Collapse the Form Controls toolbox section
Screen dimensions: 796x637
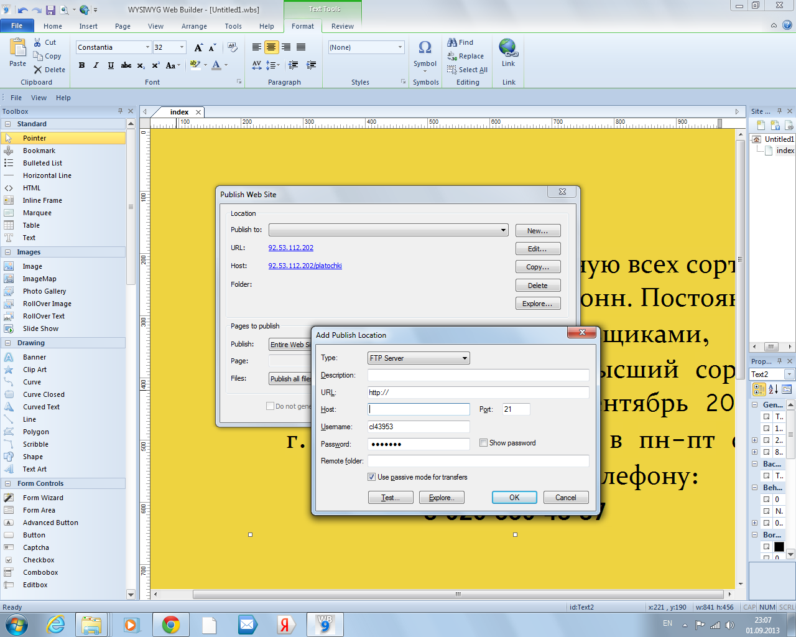(8, 483)
